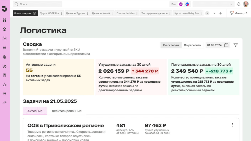Open the thumbs-up icon in sidebar
The height and width of the screenshot is (141, 251).
(x=4, y=84)
